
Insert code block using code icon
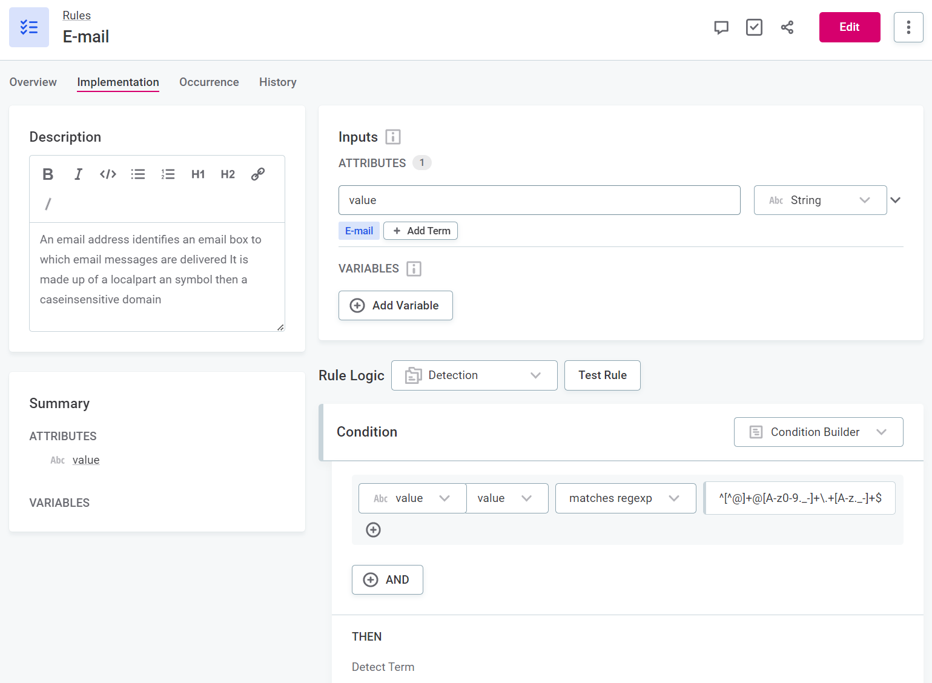coord(108,174)
